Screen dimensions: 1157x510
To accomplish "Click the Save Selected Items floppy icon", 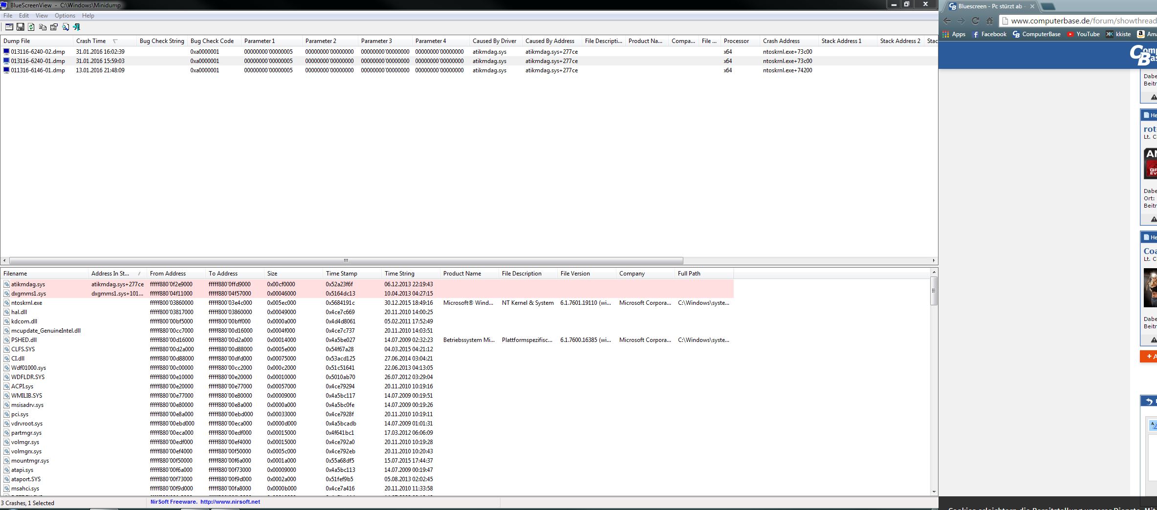I will (x=20, y=27).
